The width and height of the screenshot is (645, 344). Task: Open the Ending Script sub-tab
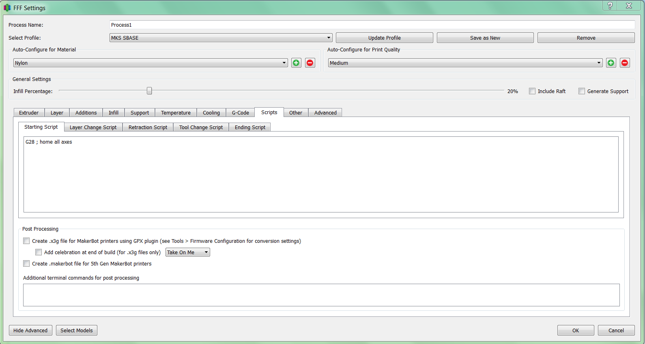(x=250, y=127)
